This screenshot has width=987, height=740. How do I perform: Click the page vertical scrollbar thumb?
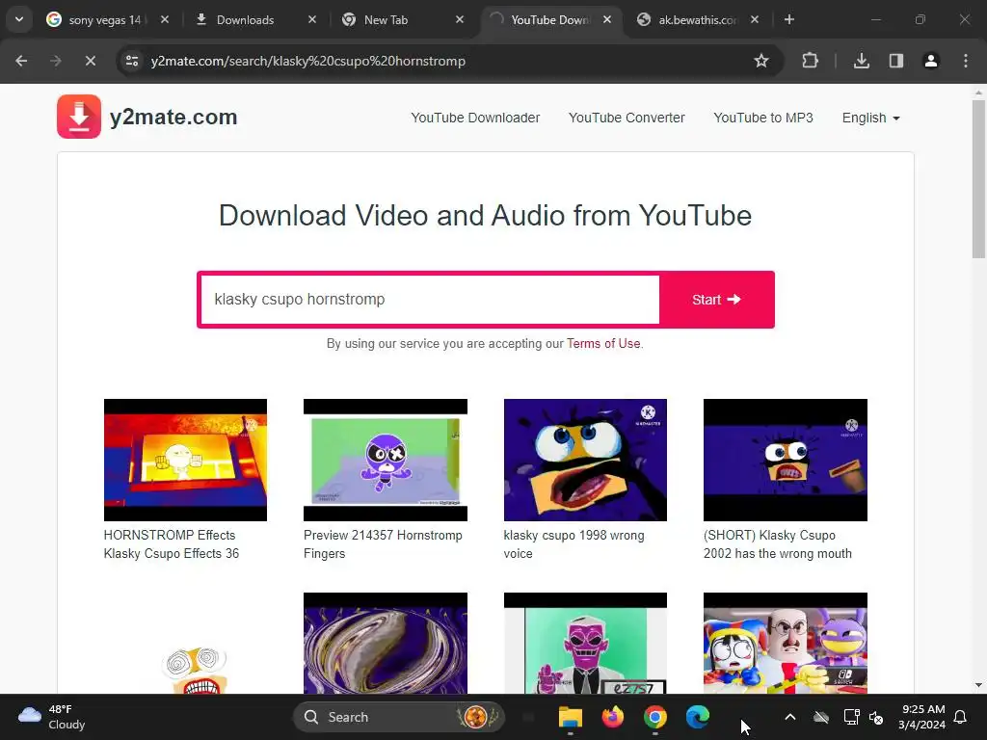pyautogui.click(x=978, y=179)
